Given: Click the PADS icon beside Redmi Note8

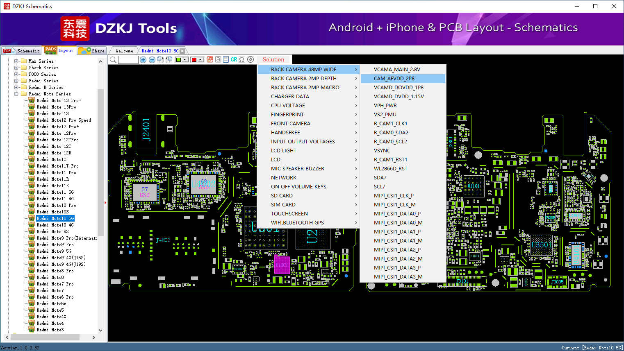Looking at the screenshot, I should pyautogui.click(x=32, y=277).
